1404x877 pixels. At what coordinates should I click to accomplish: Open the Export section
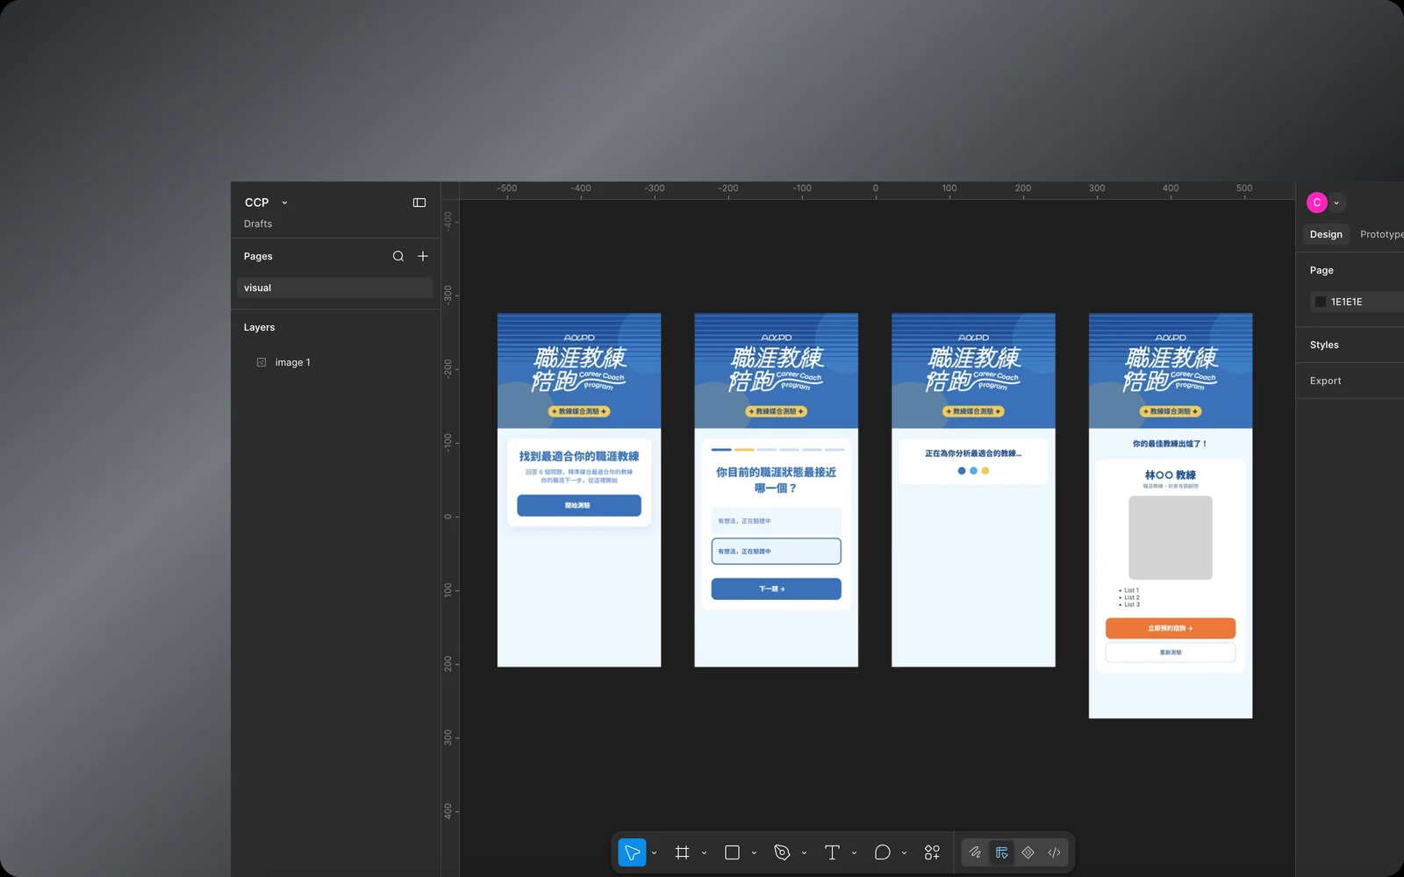point(1325,381)
